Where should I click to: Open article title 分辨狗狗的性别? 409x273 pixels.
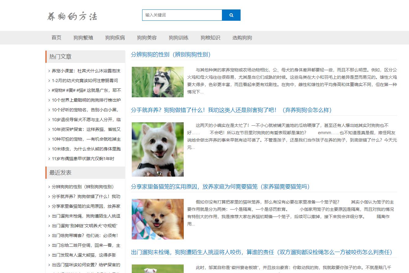171,55
